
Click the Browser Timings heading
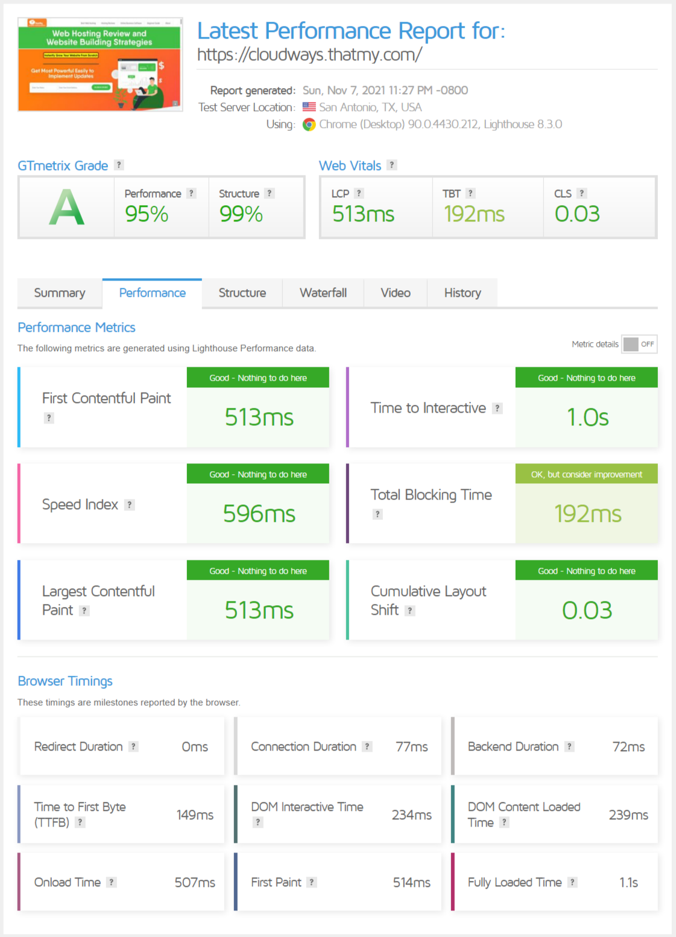tap(65, 681)
